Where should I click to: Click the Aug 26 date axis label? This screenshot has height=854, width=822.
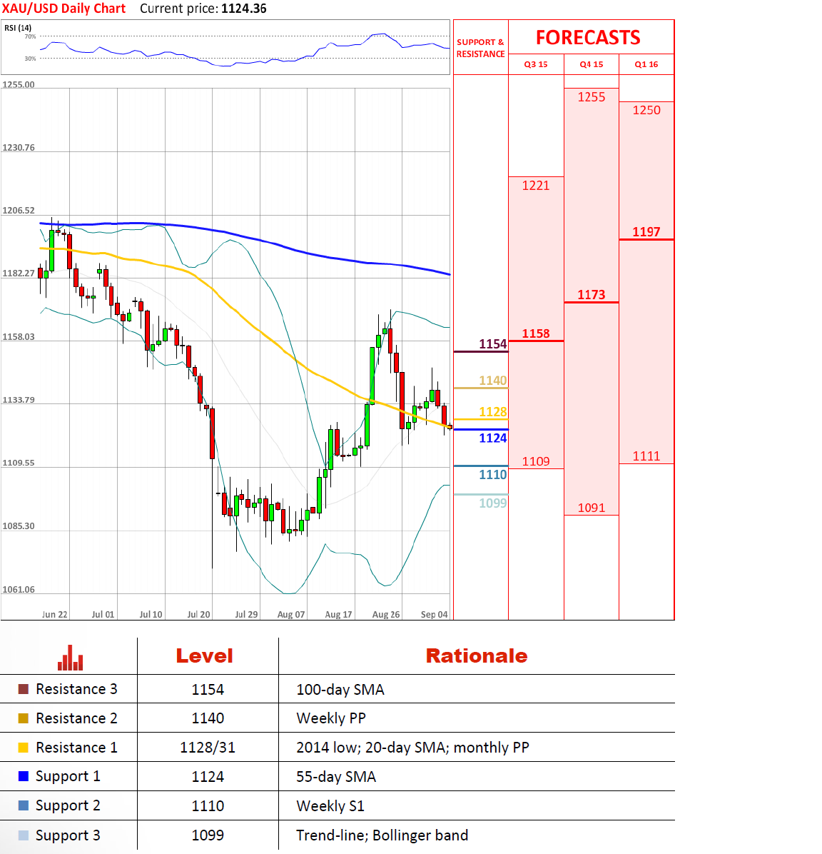point(385,614)
